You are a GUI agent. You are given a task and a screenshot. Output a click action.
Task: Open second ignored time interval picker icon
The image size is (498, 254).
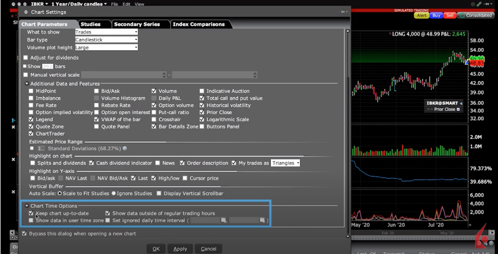click(x=262, y=220)
